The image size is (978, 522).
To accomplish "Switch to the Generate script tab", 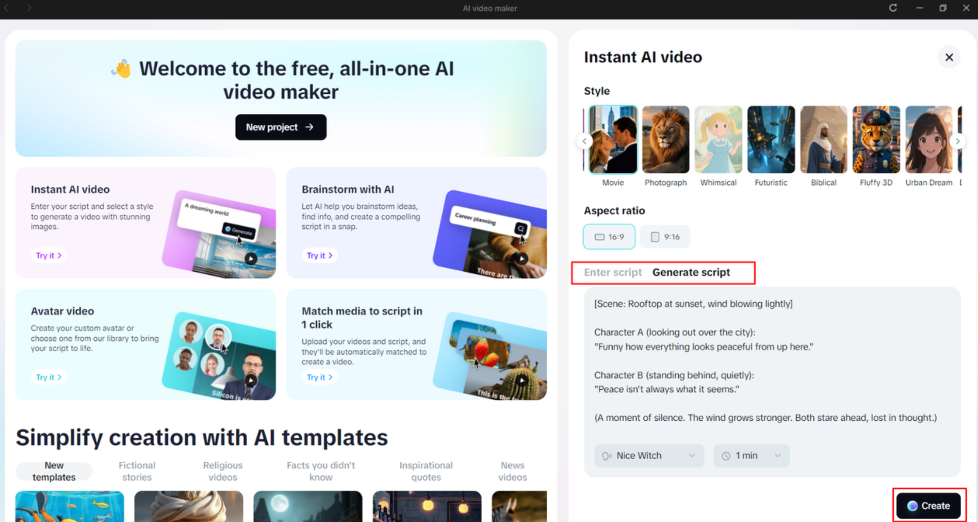I will click(691, 272).
